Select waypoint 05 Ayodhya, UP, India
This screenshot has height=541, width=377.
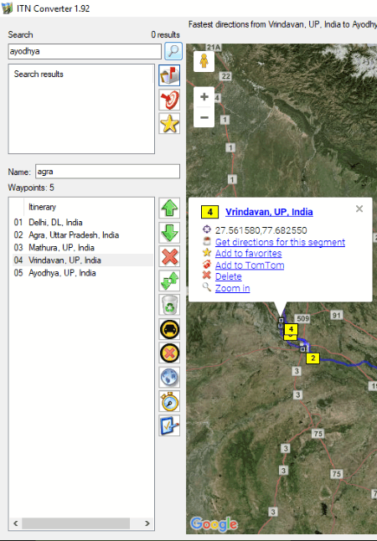[x=82, y=273]
